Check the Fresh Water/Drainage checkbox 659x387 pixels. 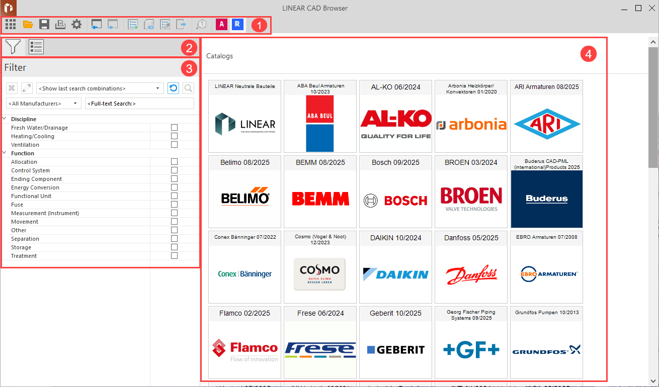pos(175,128)
